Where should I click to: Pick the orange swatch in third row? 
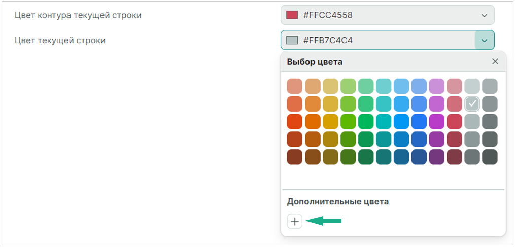312,122
